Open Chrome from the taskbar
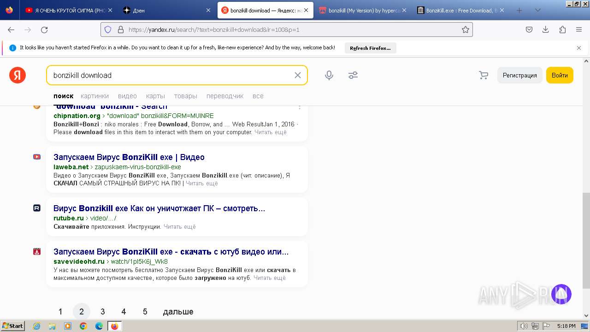The height and width of the screenshot is (332, 590). coord(83,326)
